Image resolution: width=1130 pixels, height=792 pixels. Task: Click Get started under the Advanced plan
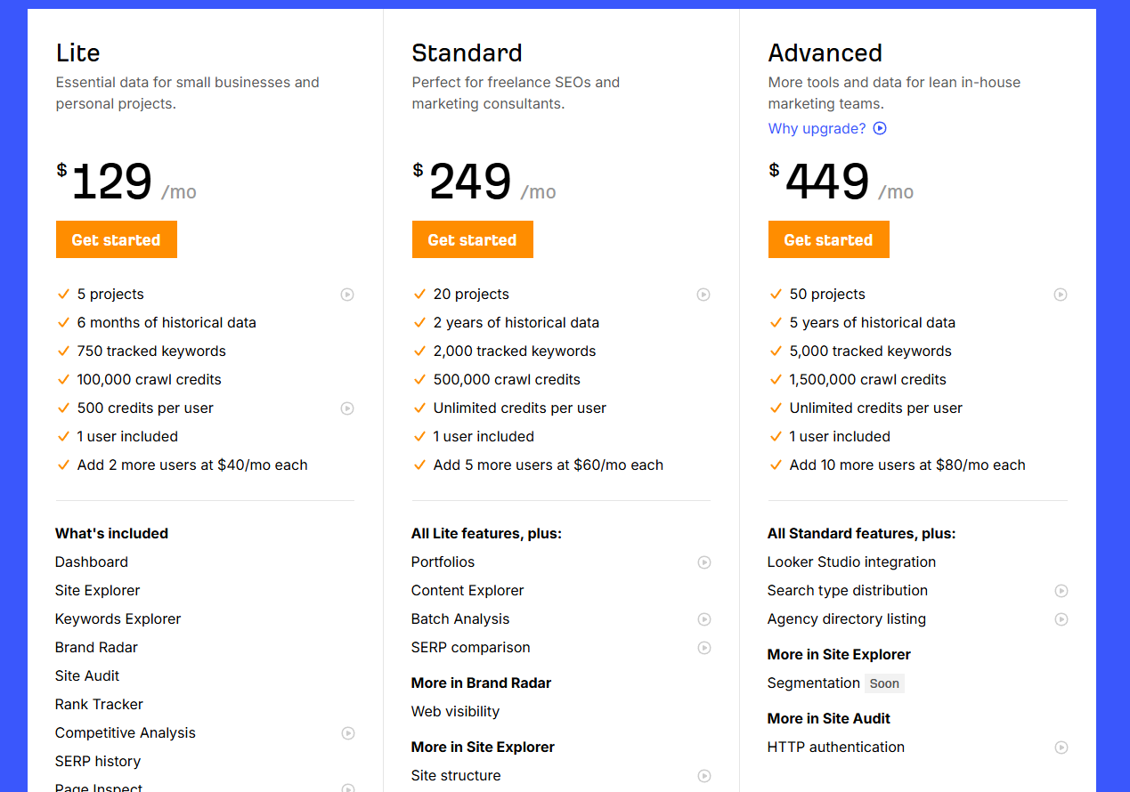point(828,239)
